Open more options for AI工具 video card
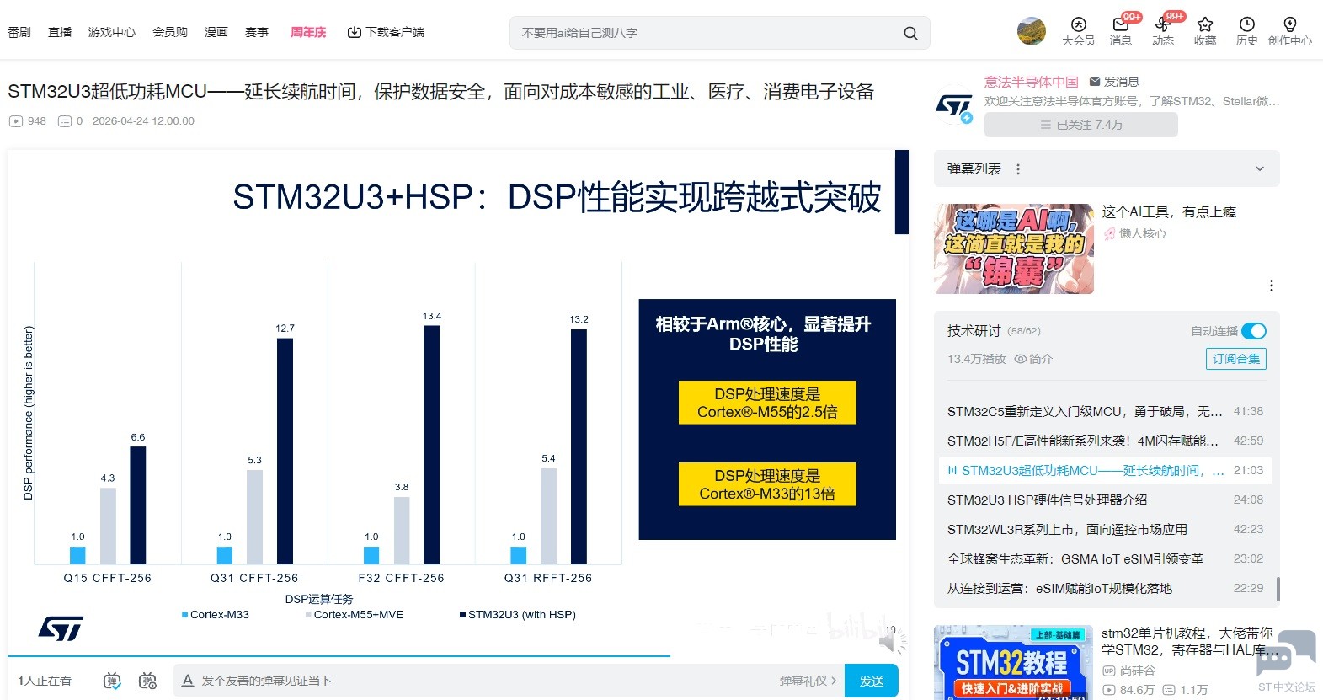The width and height of the screenshot is (1323, 700). (1272, 286)
